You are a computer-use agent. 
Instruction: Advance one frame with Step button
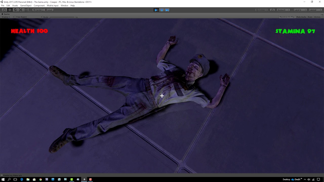click(167, 10)
